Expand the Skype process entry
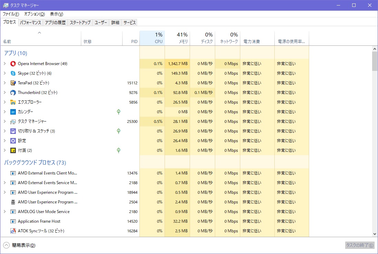 pyautogui.click(x=5, y=73)
